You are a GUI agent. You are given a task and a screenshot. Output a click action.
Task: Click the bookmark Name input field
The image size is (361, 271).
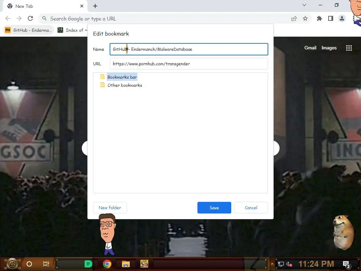click(189, 49)
